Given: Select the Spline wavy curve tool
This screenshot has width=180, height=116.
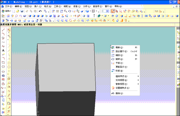Looking at the screenshot, I should click(3, 42).
